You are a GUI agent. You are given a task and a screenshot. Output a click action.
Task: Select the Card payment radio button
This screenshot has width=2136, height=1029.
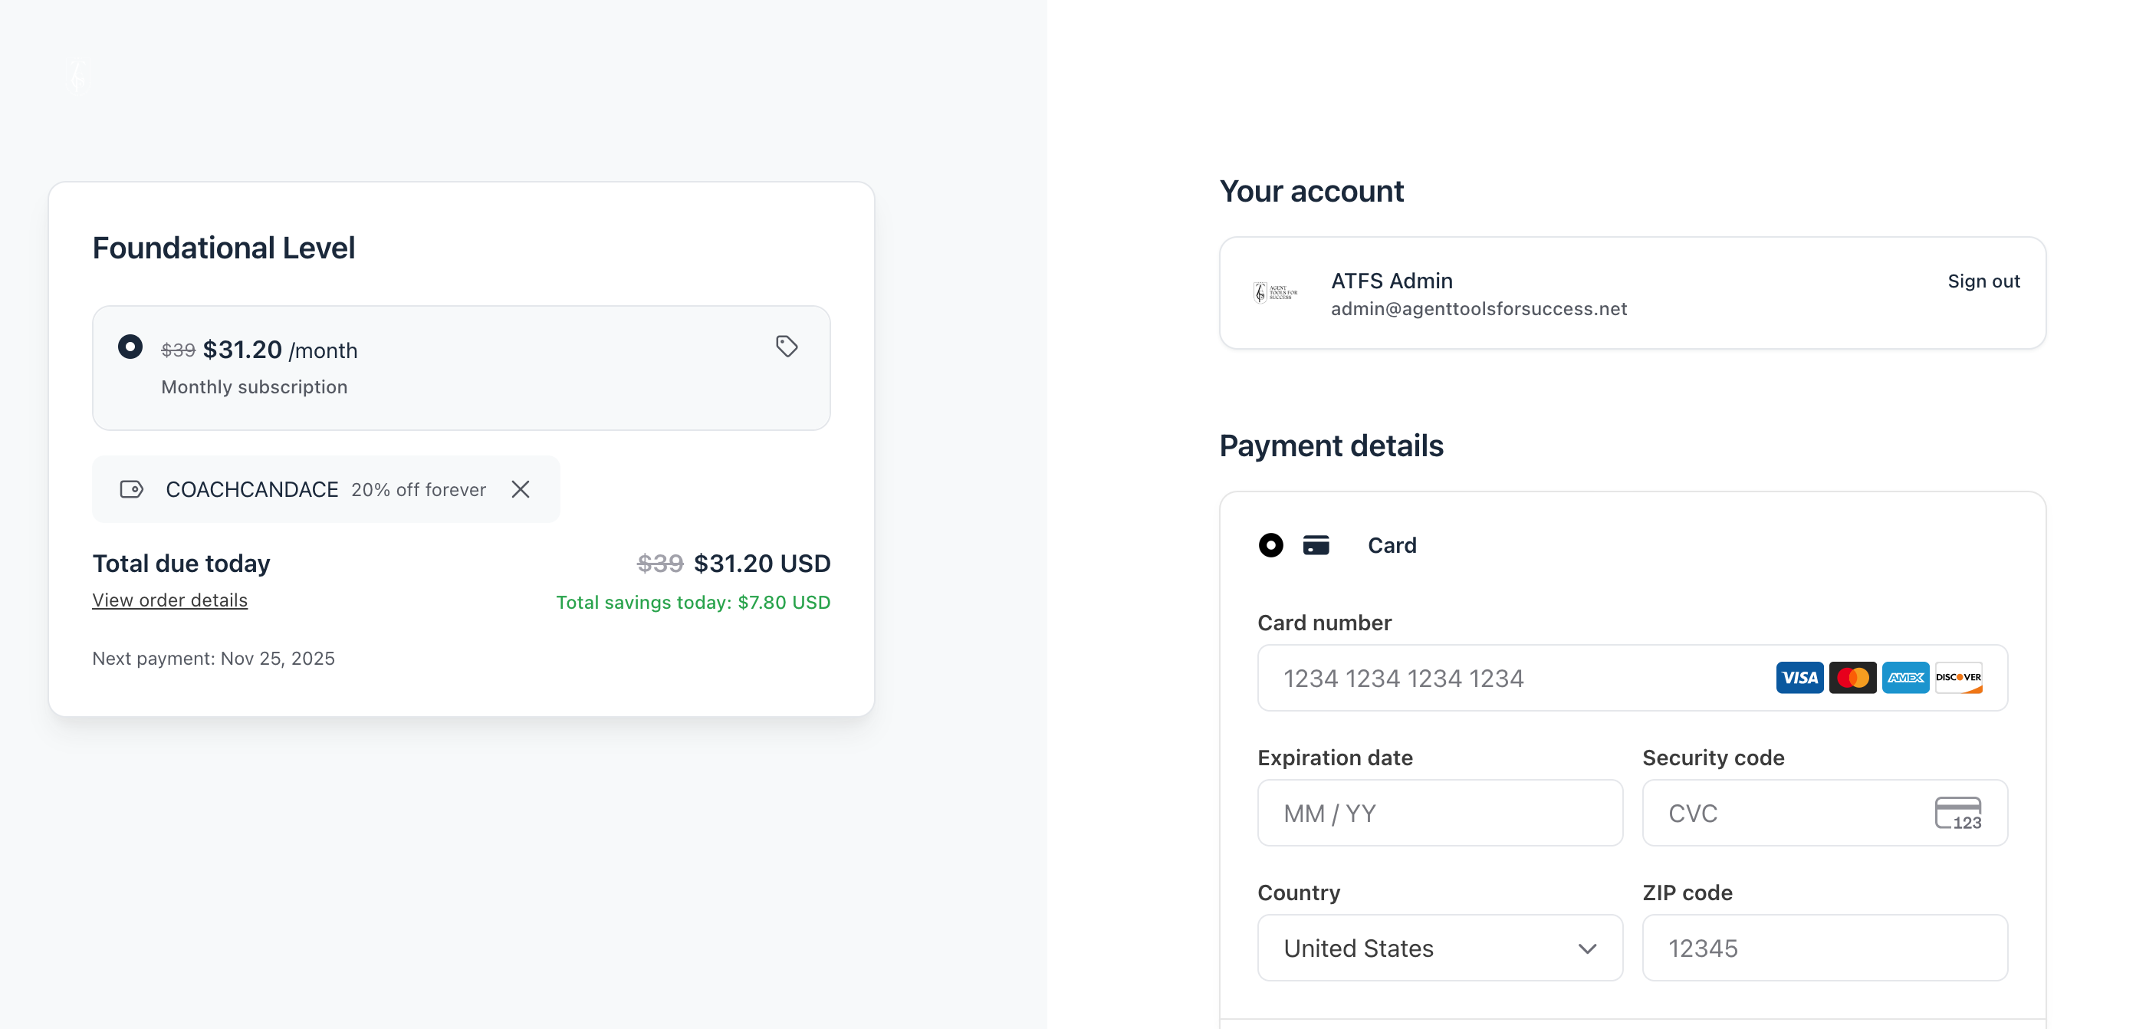pos(1270,544)
